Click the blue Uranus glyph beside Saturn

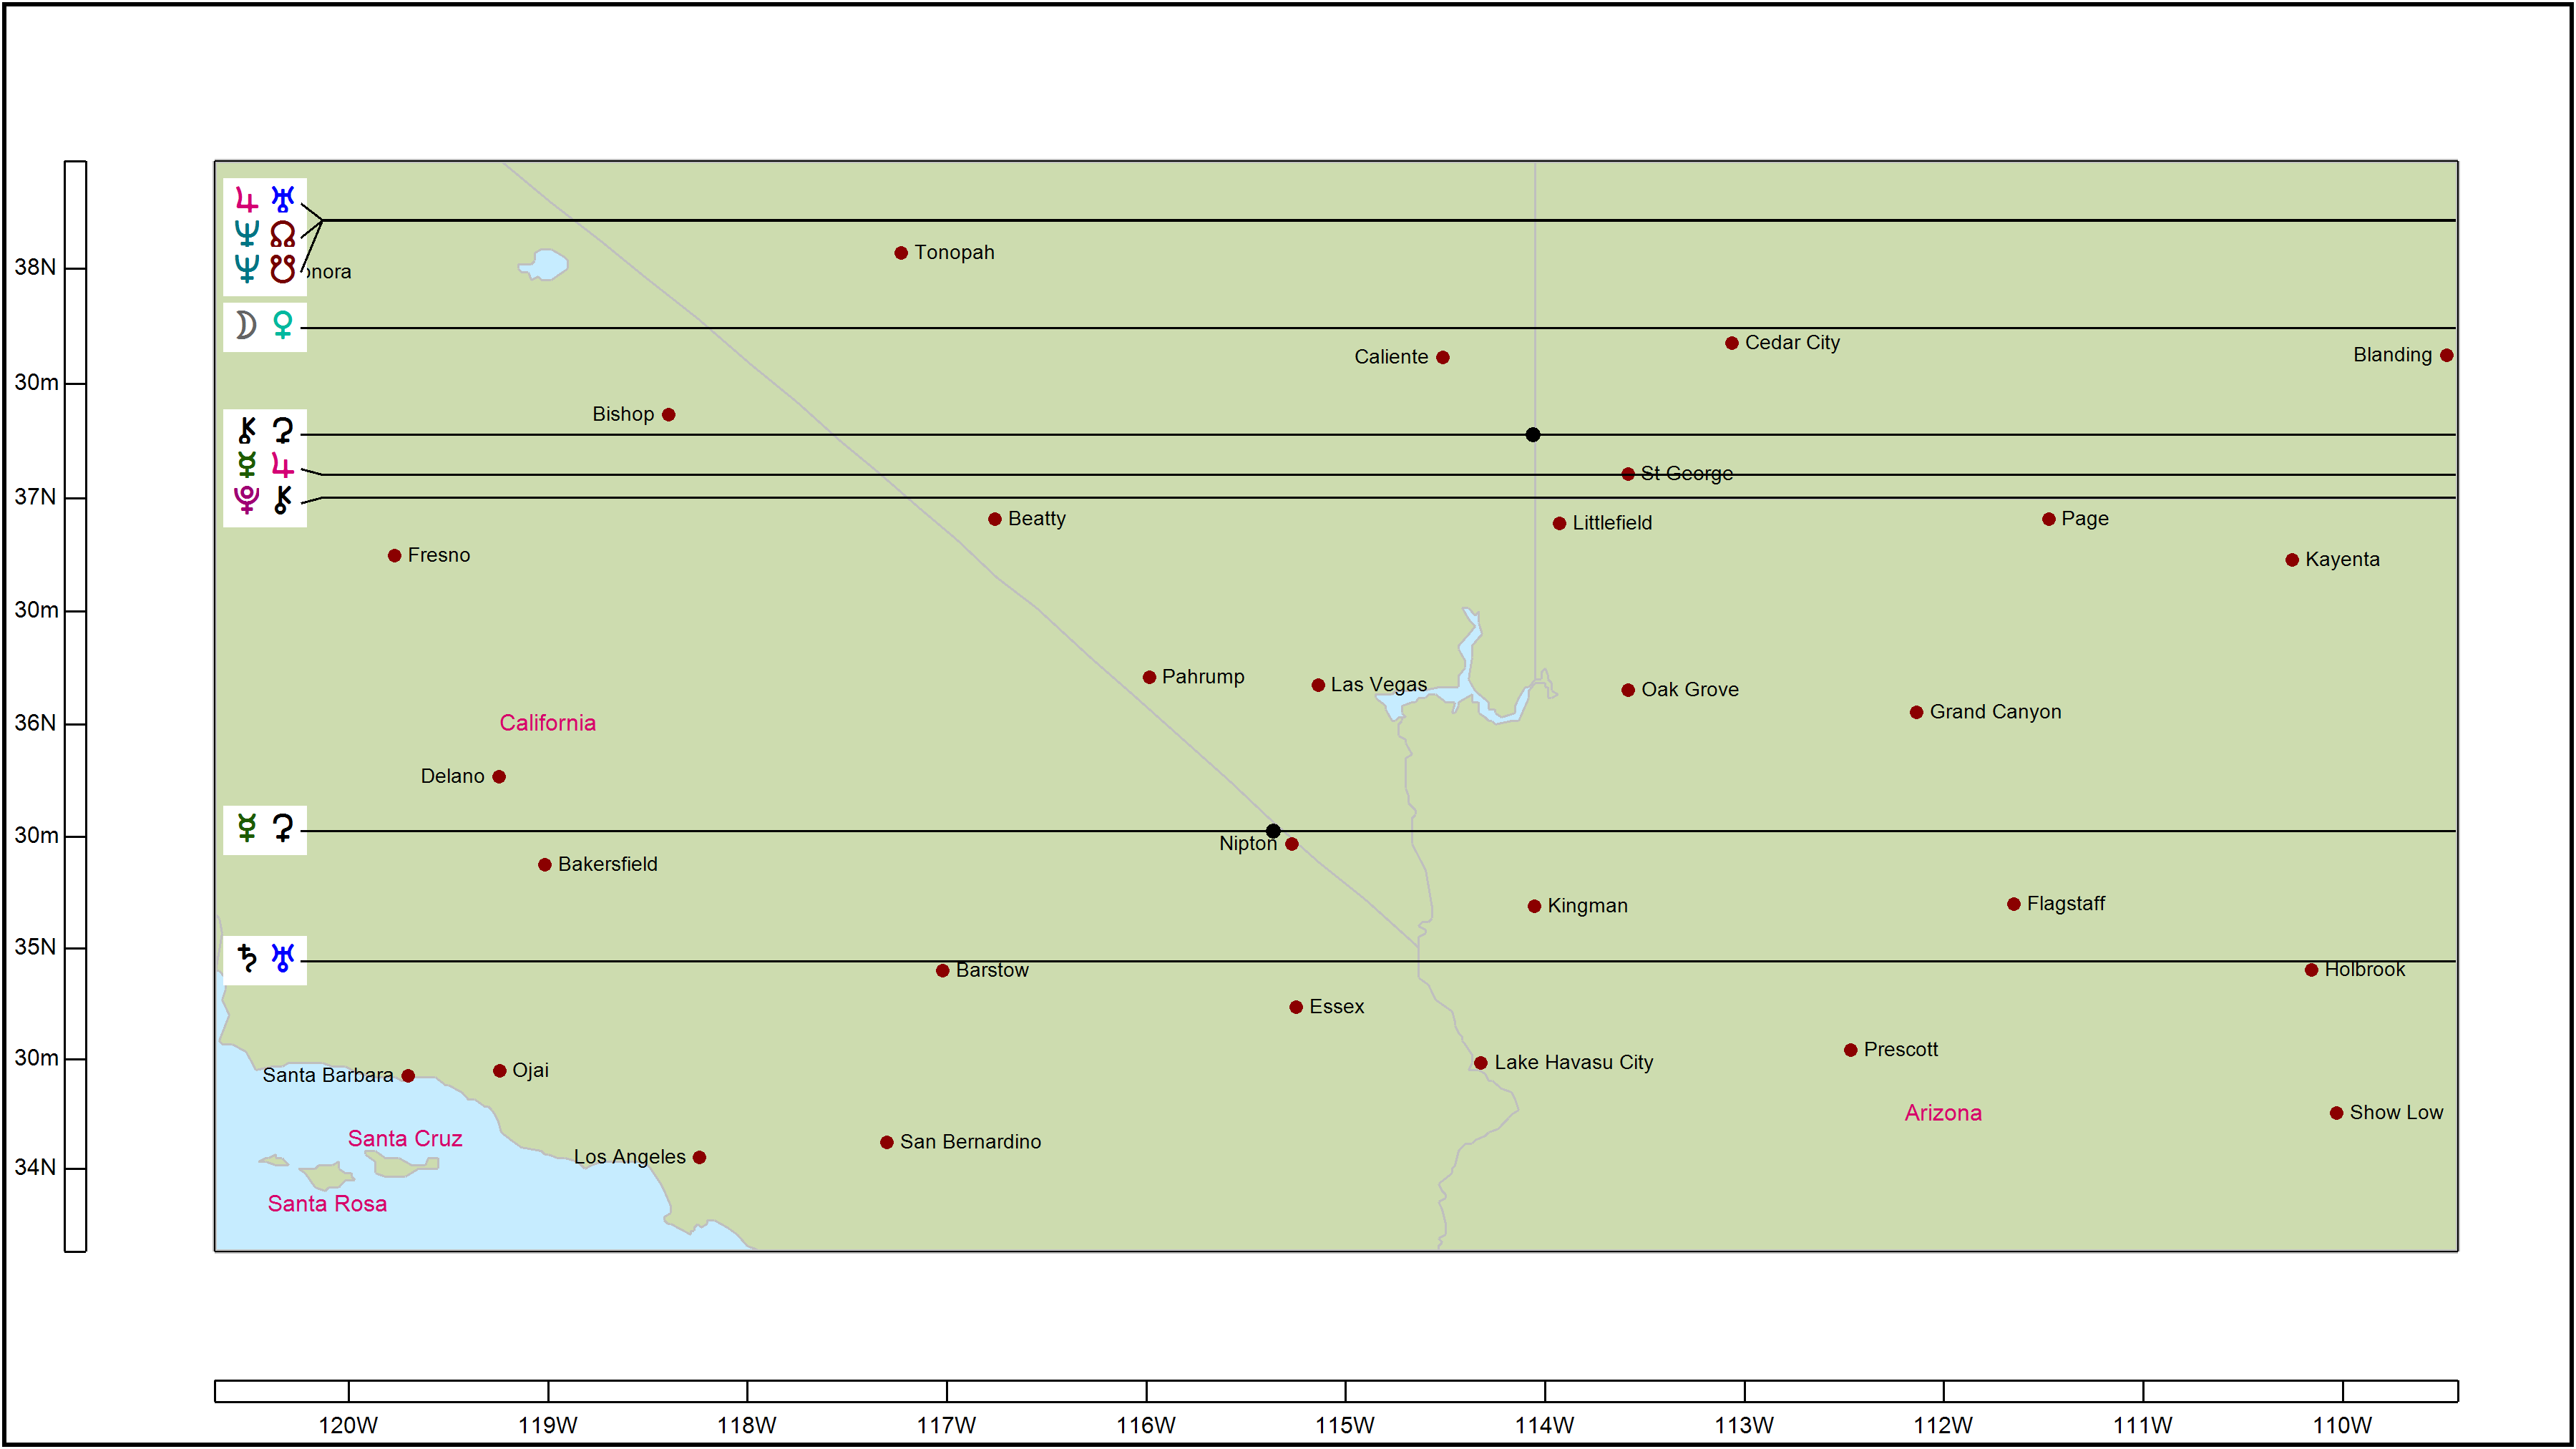click(x=283, y=958)
